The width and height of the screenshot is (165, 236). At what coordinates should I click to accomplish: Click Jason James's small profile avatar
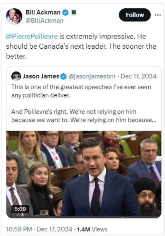16,76
